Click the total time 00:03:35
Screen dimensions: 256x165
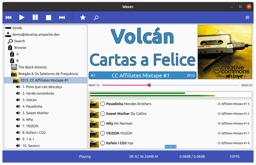pyautogui.click(x=247, y=85)
